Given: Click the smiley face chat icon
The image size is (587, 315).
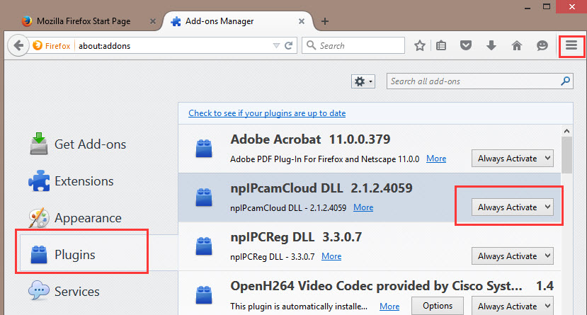Looking at the screenshot, I should [x=542, y=46].
